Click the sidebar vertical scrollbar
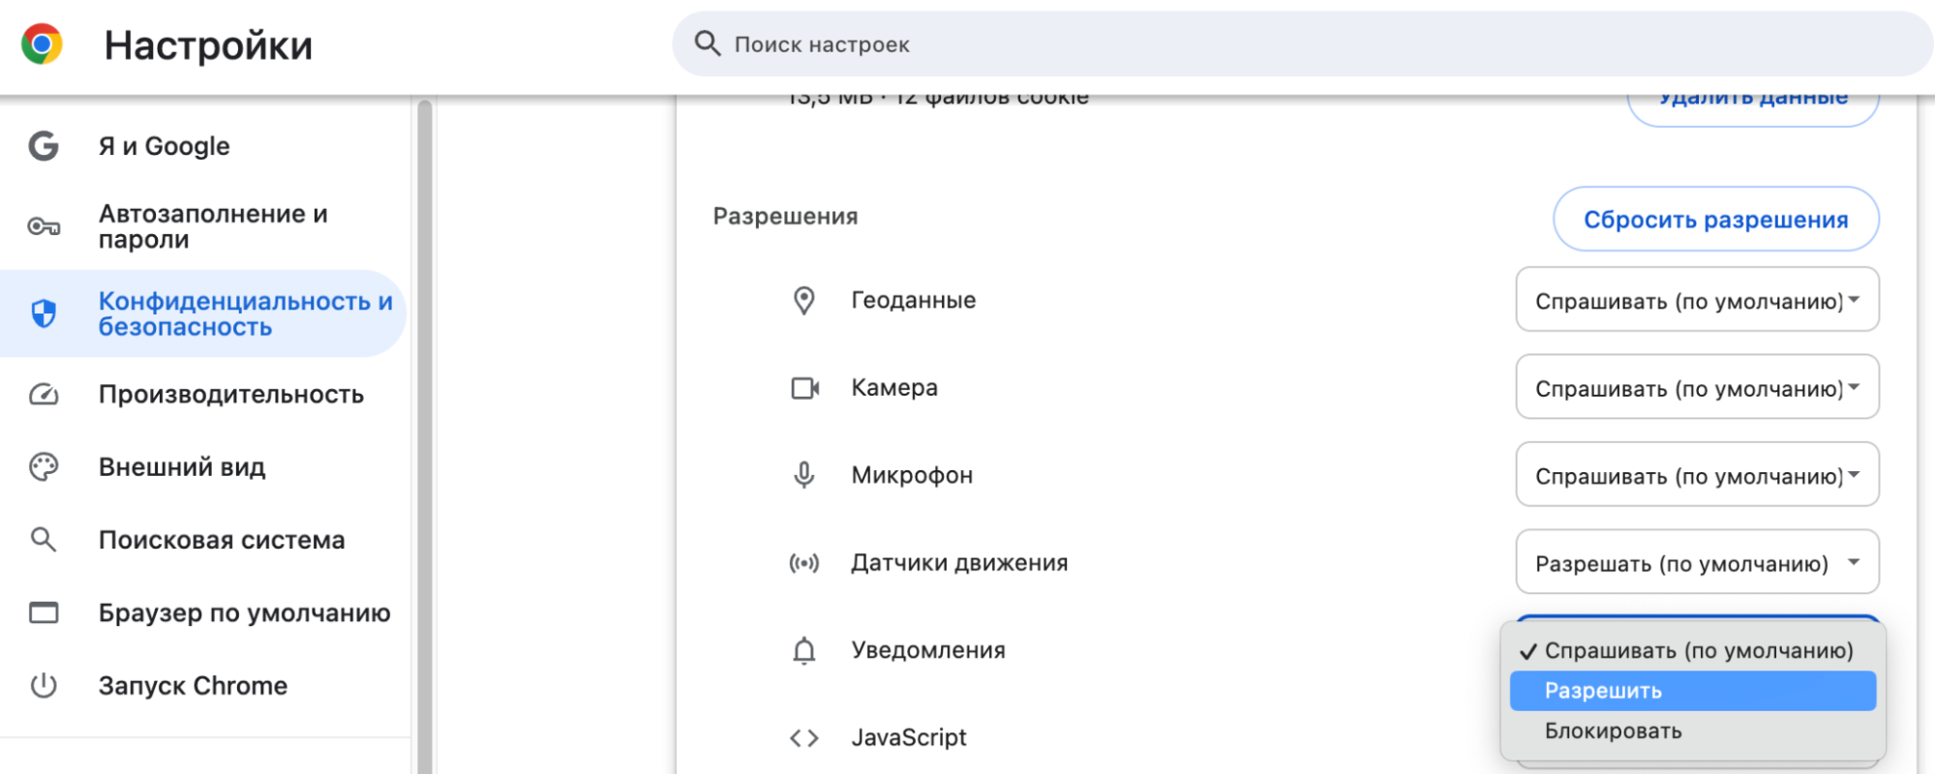Screen dimensions: 1935x775 coord(424,435)
